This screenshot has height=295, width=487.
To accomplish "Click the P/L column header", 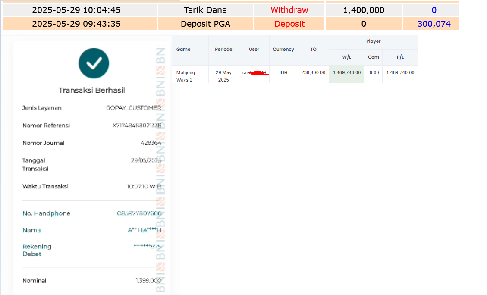I will click(400, 57).
